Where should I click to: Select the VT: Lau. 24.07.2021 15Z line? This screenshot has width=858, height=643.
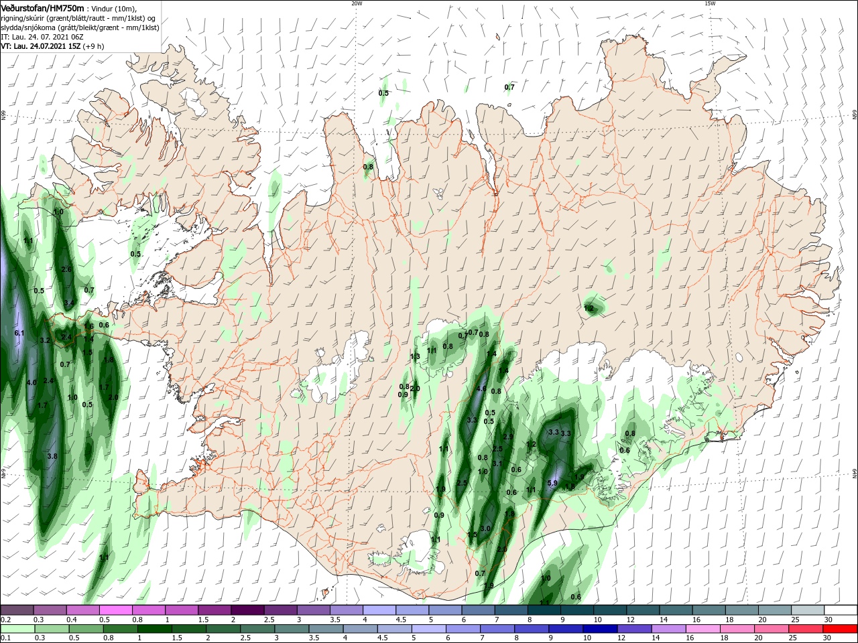(x=52, y=46)
